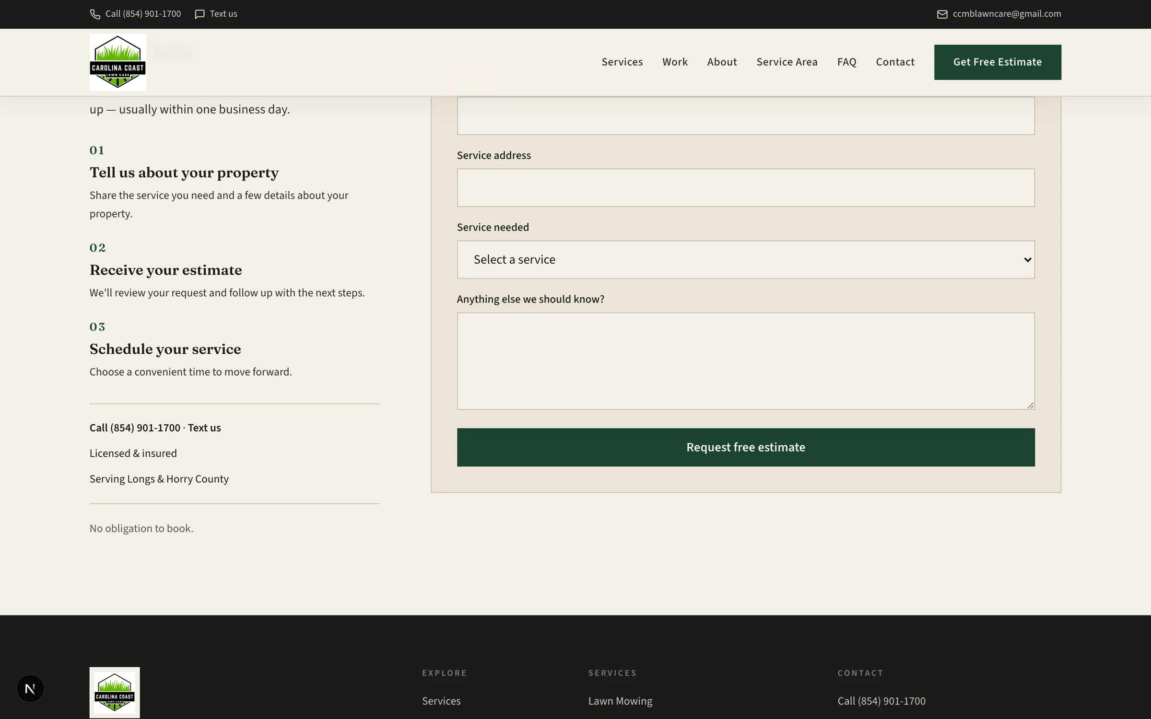Submit with Request free estimate button
The width and height of the screenshot is (1151, 719).
pyautogui.click(x=746, y=447)
